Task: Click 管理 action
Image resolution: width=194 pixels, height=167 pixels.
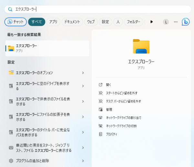Action: 109,109
